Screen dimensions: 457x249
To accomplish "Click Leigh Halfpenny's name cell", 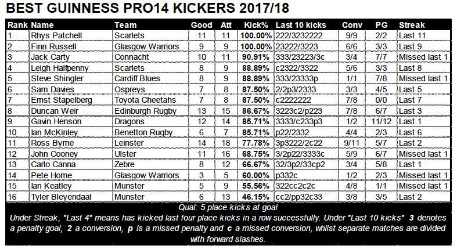I will 71,68.
